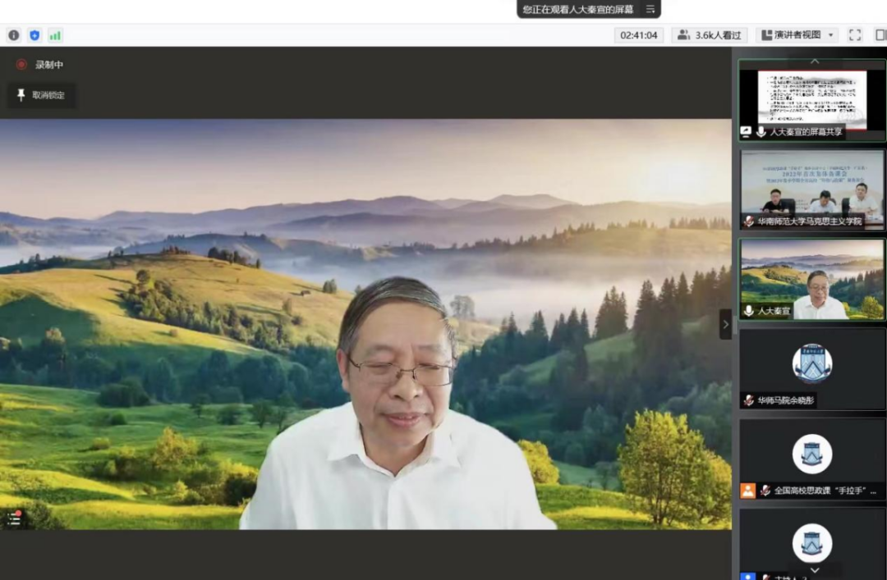Select the 人大秦宣的屏幕共享 thumbnail
The height and width of the screenshot is (580, 887).
coord(811,100)
